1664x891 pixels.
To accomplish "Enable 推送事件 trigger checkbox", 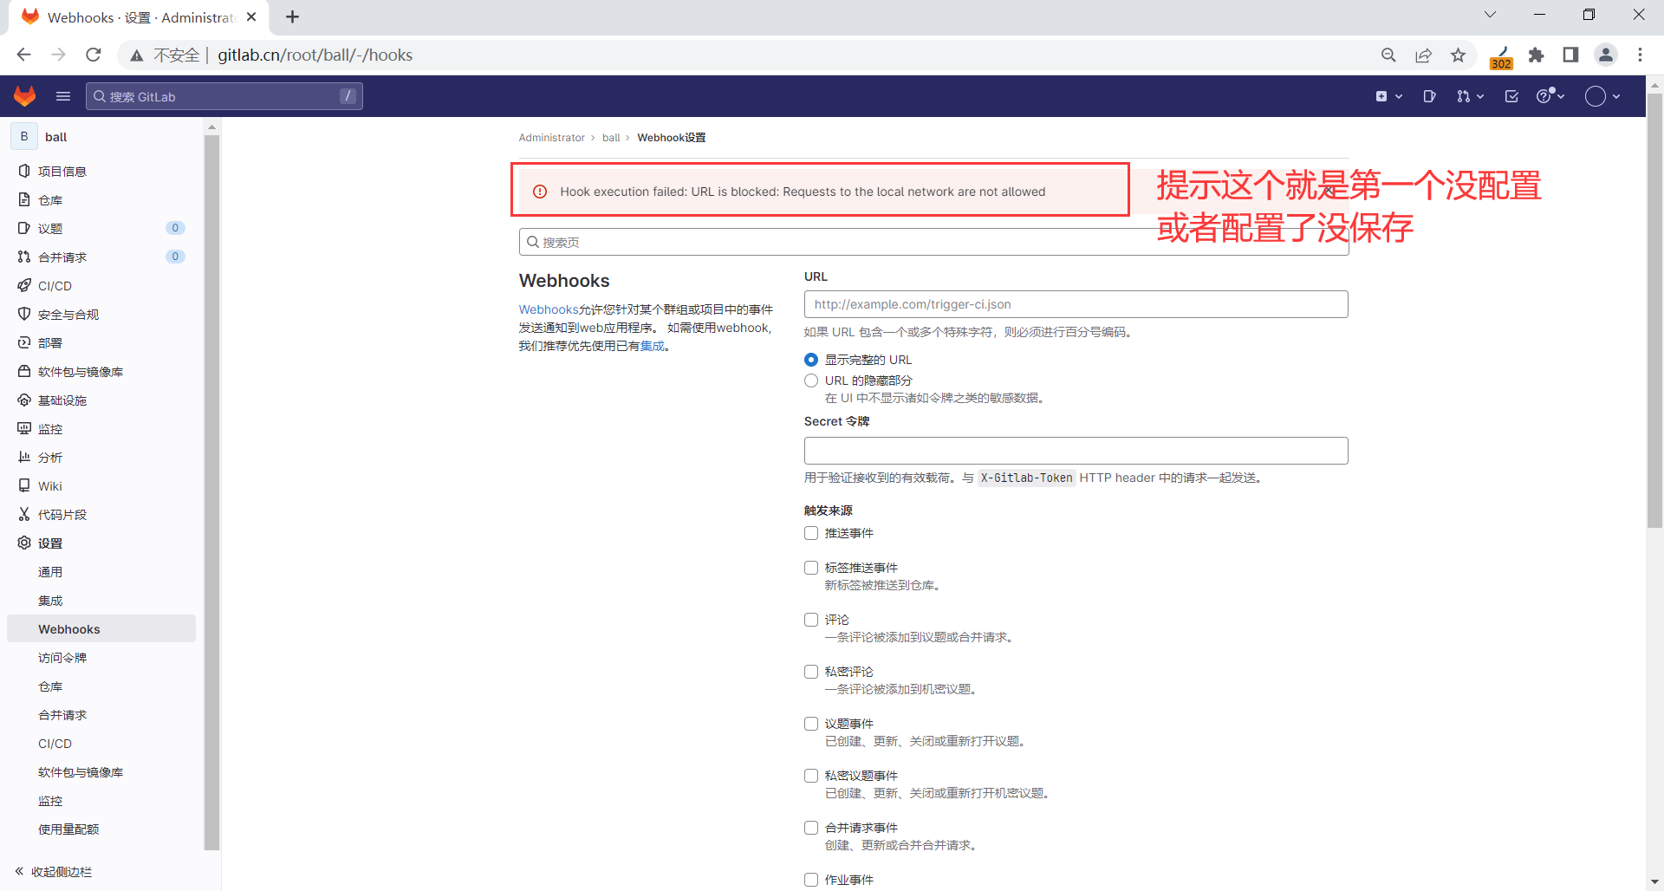I will [x=811, y=533].
